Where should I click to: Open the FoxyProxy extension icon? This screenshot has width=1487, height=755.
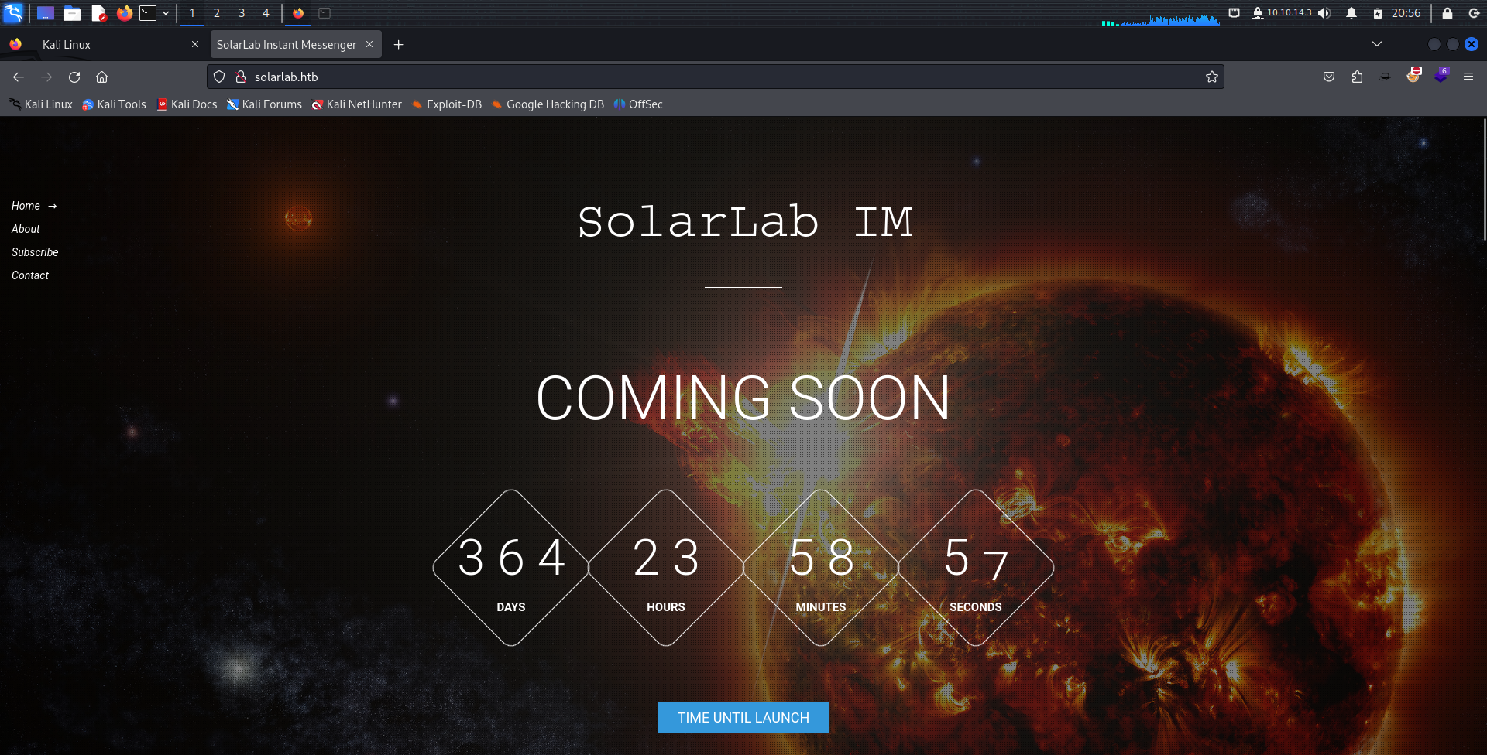tap(1413, 76)
